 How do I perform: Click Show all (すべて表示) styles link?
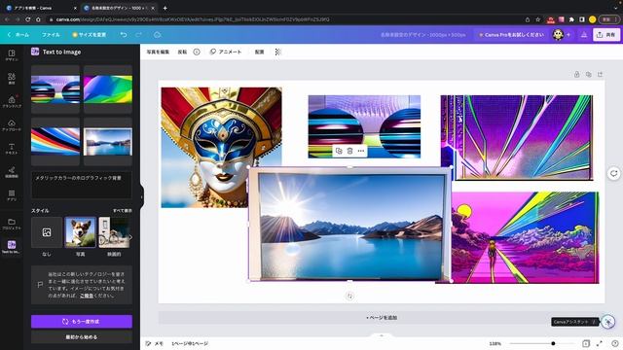tap(123, 210)
